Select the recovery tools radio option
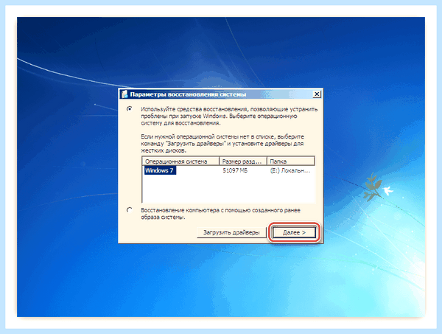The image size is (442, 334). [130, 108]
